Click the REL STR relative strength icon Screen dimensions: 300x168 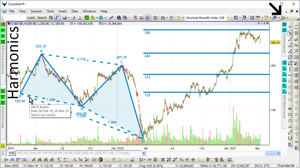coord(51,18)
